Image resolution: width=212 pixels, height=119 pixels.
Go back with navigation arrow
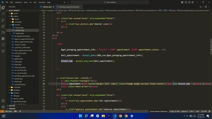[65, 2]
